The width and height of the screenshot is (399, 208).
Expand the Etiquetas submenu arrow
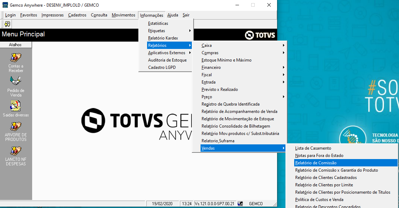tap(190, 31)
